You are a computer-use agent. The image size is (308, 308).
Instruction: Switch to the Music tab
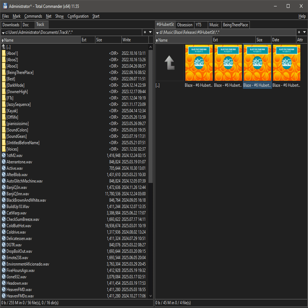(214, 25)
